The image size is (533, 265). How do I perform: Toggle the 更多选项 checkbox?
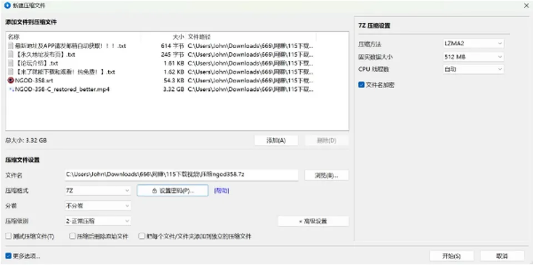pos(8,256)
